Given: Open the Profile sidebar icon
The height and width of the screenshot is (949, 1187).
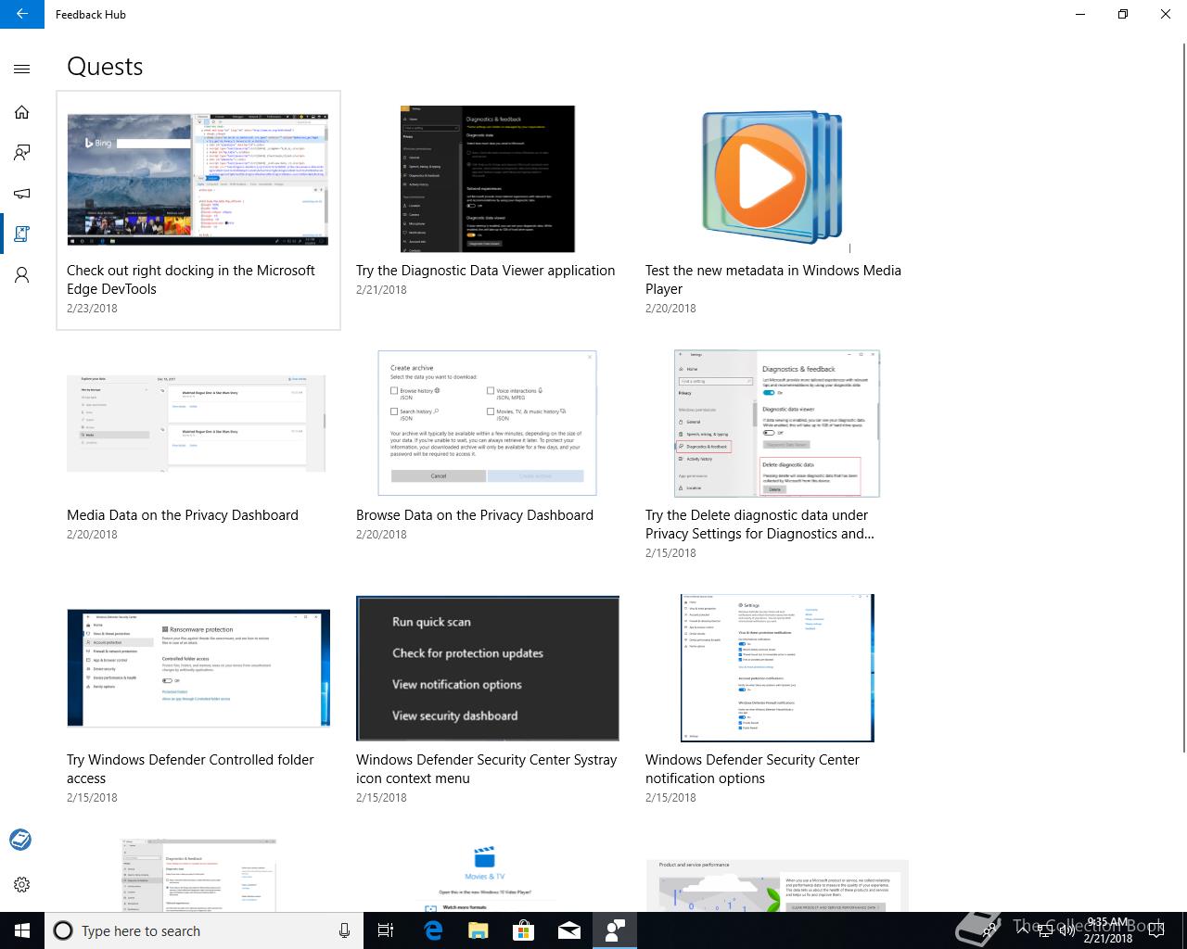Looking at the screenshot, I should (x=22, y=275).
